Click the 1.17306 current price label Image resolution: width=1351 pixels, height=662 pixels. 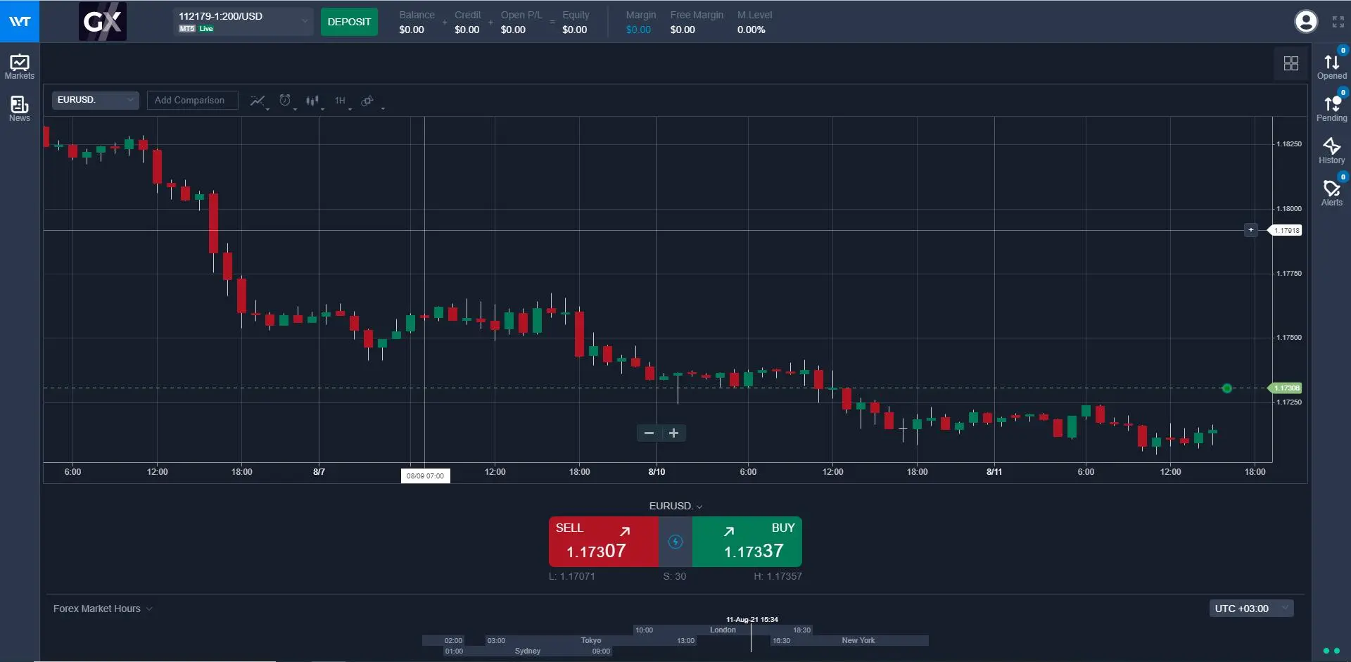click(1286, 388)
